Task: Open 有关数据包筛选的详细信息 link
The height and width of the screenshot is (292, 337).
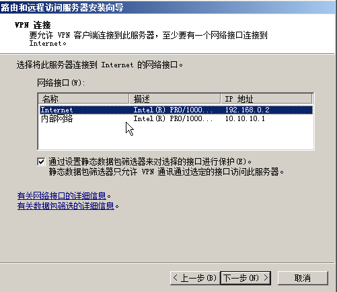Action: point(66,206)
